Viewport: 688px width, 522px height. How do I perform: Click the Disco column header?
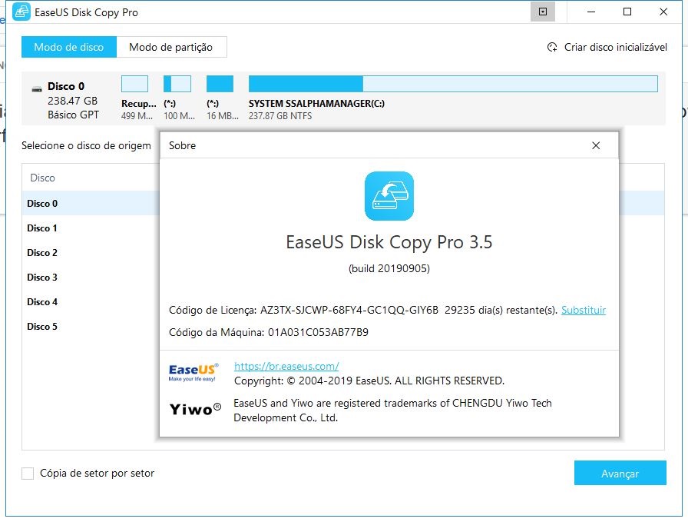coord(42,178)
